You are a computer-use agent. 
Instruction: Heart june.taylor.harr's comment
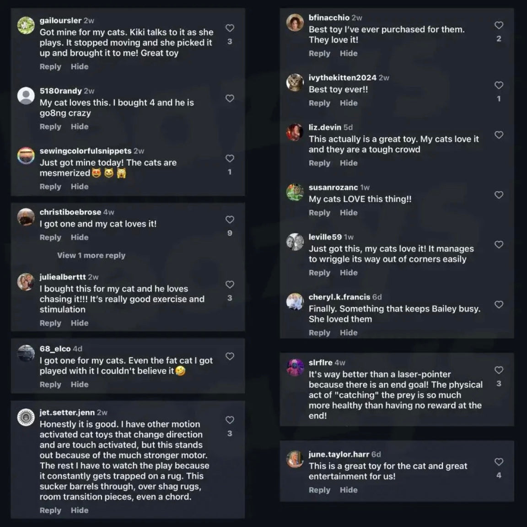[x=499, y=462]
